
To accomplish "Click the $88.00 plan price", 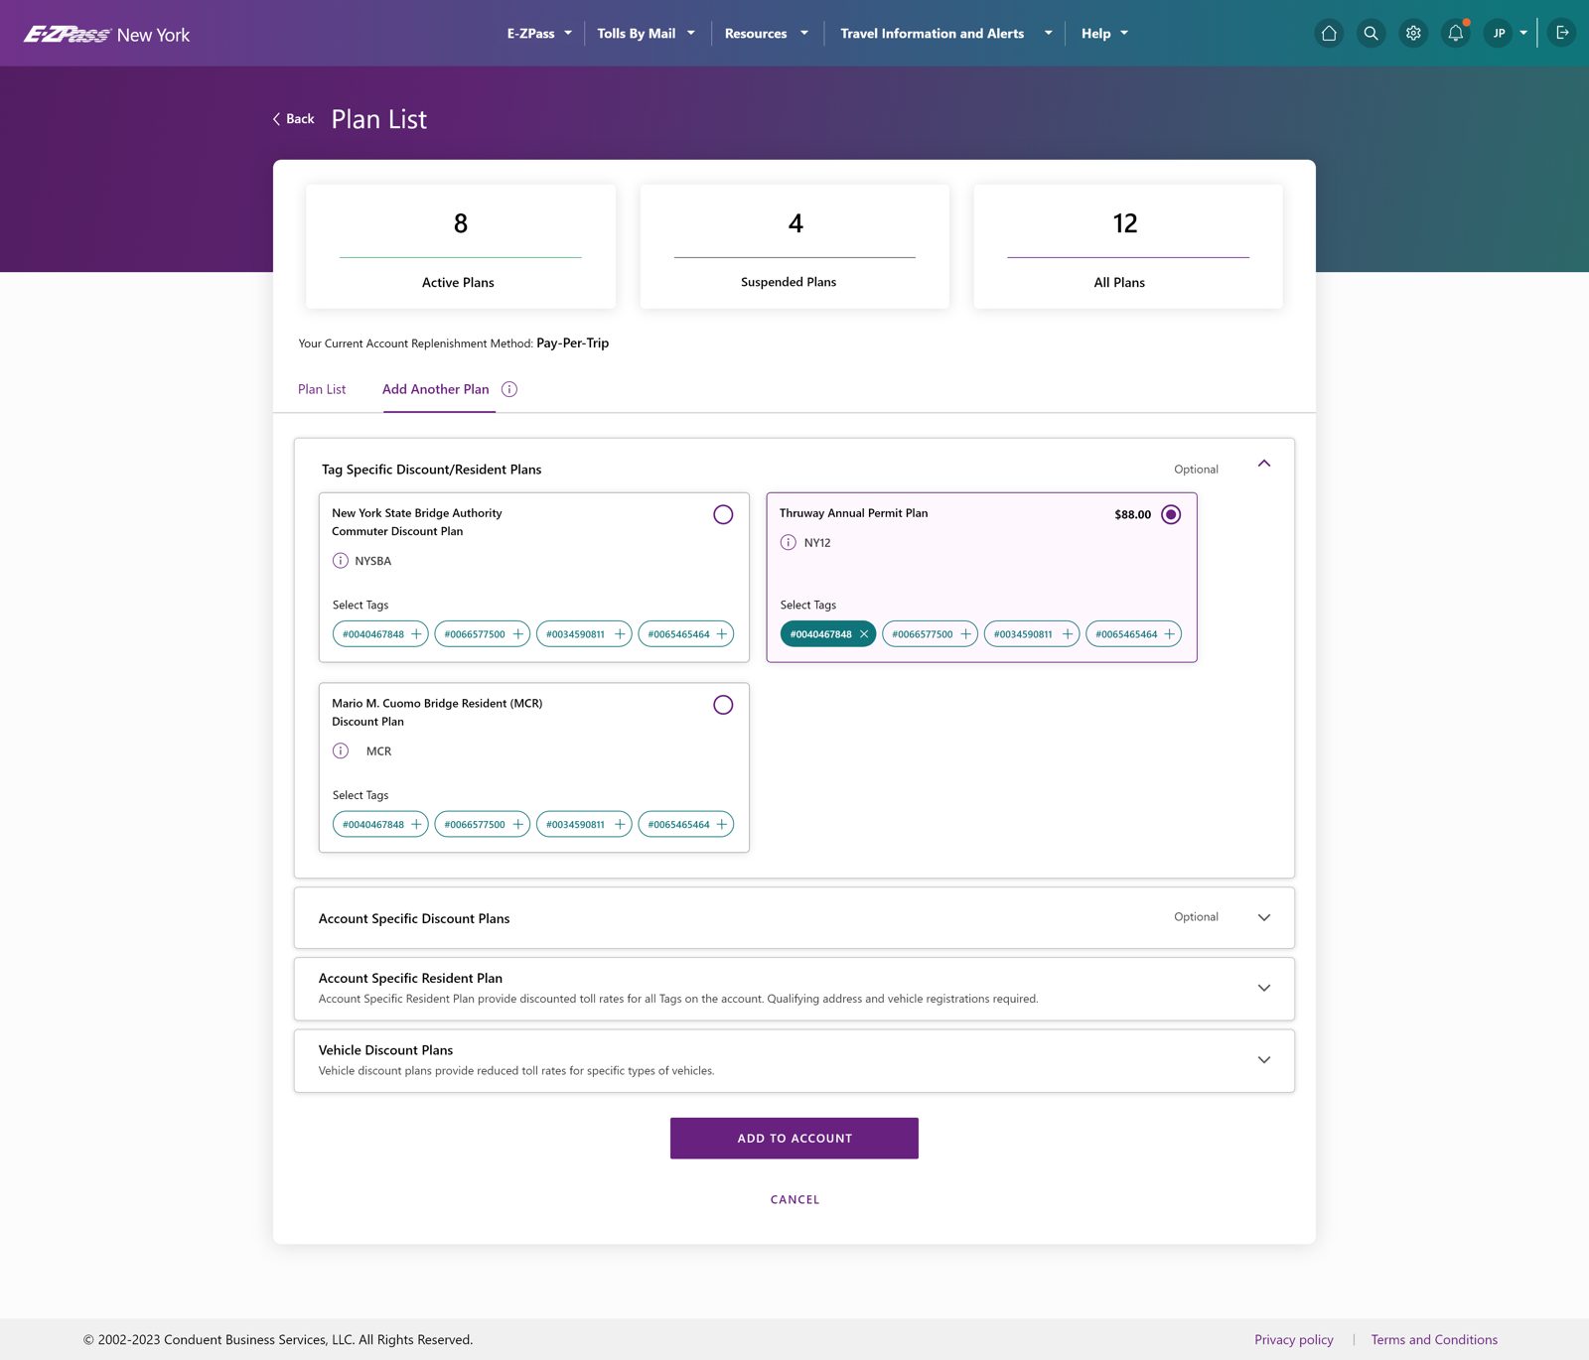I will [x=1133, y=514].
